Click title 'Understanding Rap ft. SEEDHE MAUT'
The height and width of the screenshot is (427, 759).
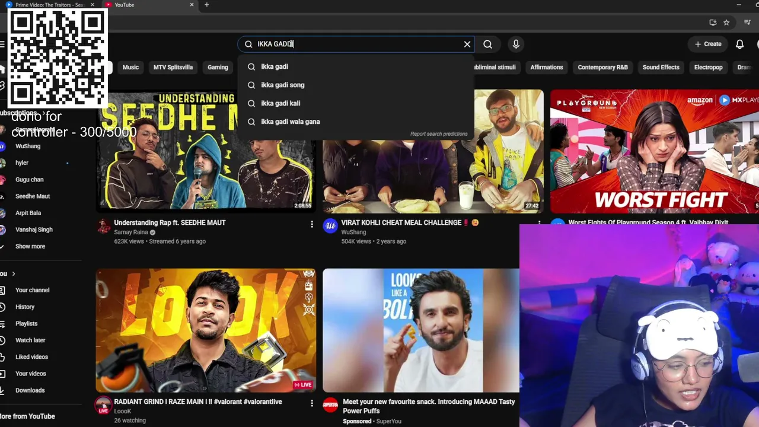[170, 222]
